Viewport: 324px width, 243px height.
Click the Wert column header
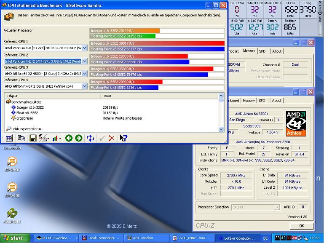[159, 96]
